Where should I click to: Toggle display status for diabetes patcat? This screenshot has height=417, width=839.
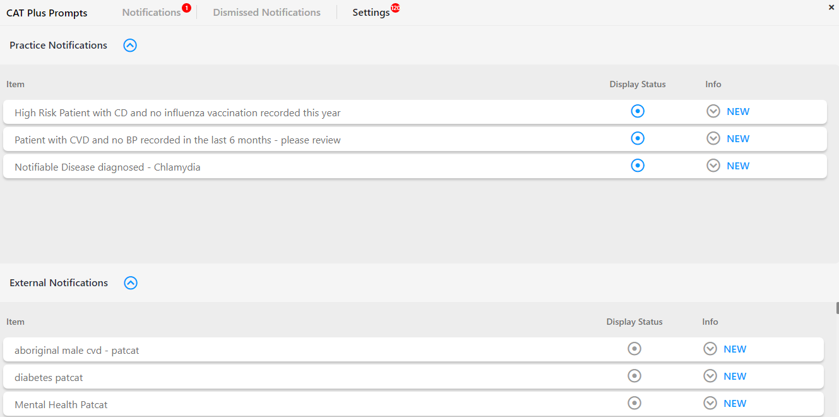(634, 376)
